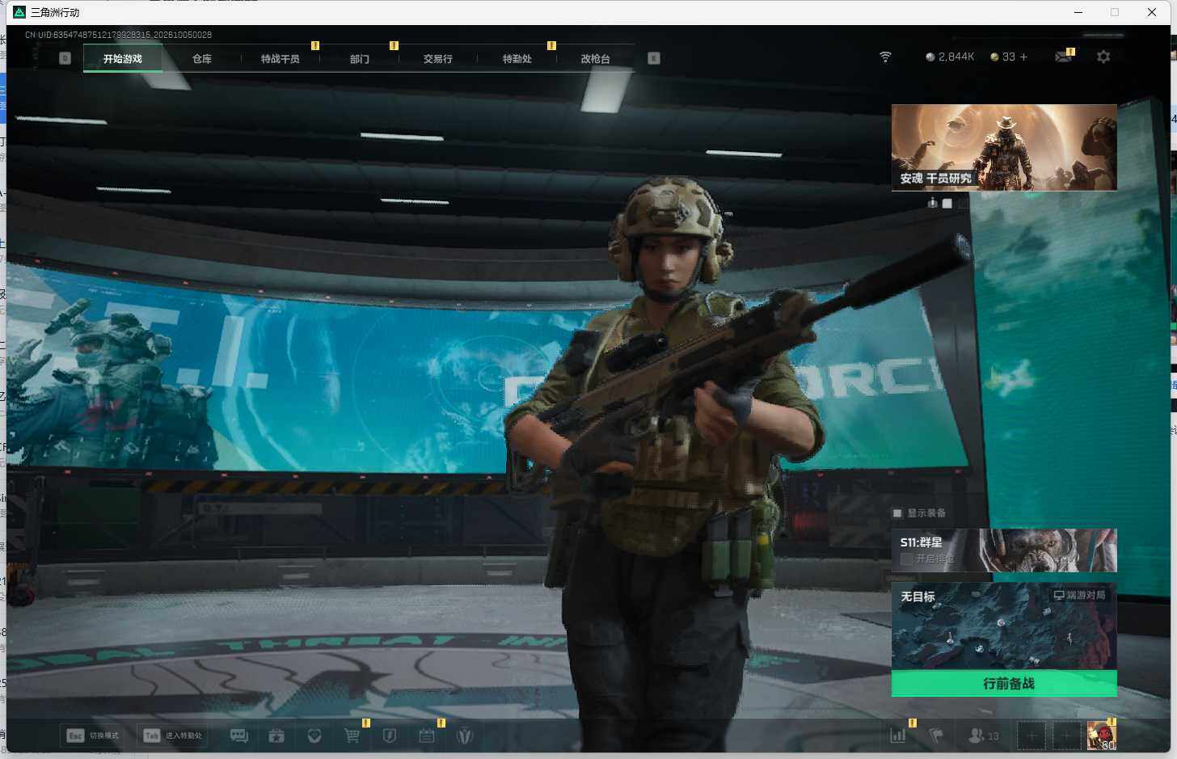Click the lightning shield icon
The image size is (1177, 759).
390,736
